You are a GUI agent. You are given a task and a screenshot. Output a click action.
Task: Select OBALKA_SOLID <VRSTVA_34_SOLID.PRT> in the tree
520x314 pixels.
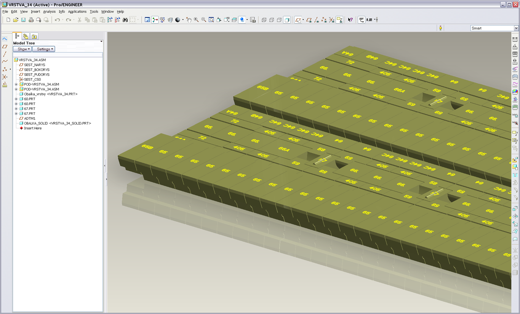[x=58, y=123]
